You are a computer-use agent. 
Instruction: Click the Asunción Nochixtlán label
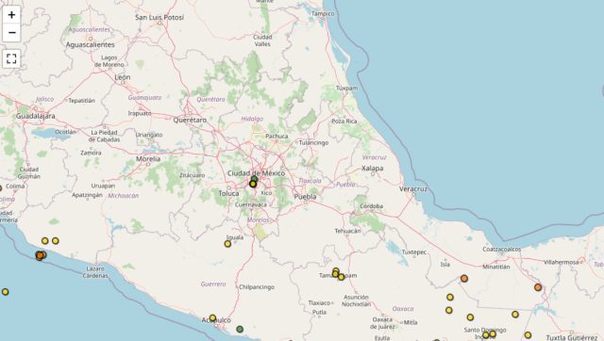356,300
